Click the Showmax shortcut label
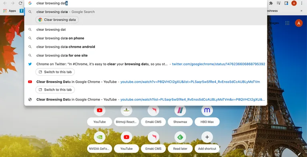 coord(180,122)
